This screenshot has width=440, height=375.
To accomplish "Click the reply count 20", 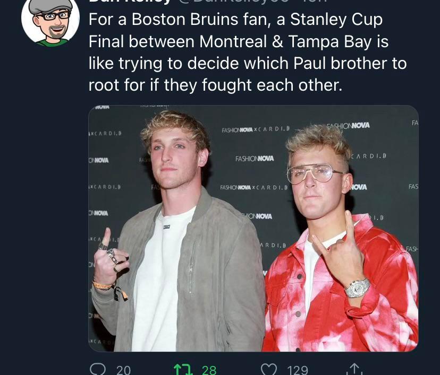I will (x=123, y=370).
